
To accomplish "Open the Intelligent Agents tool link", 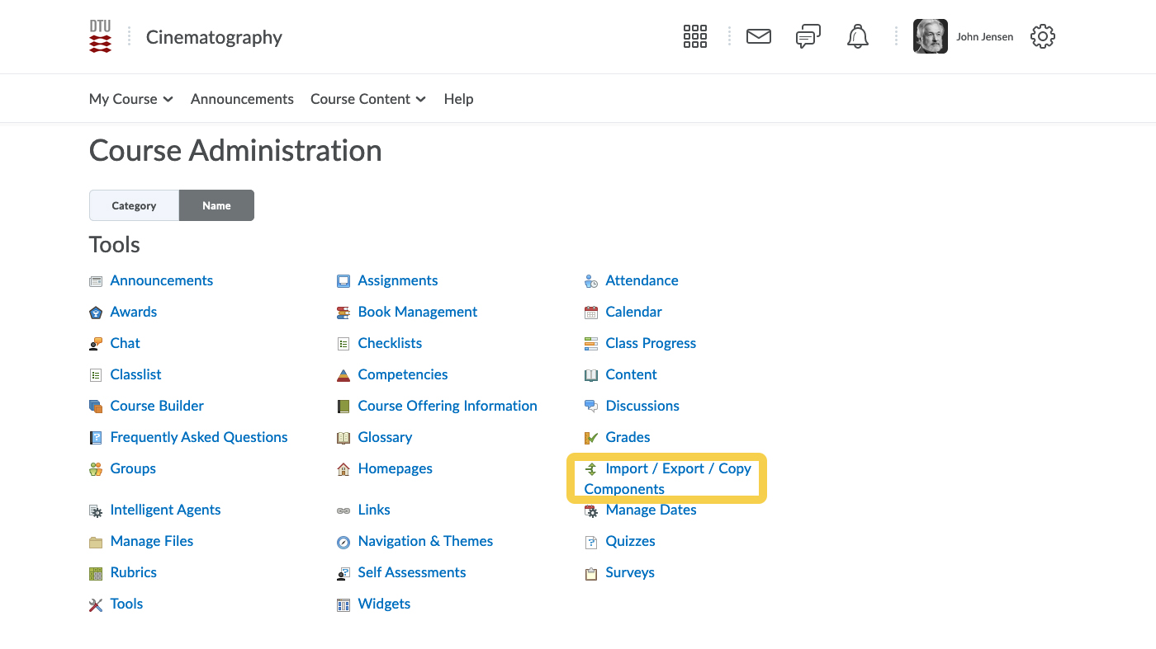I will (x=165, y=510).
